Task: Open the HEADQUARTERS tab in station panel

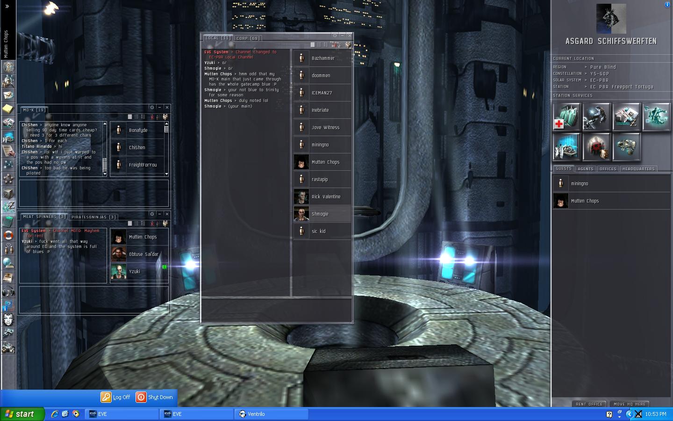Action: point(638,169)
